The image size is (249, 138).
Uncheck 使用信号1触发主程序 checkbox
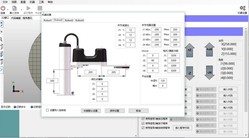[x=143, y=119]
